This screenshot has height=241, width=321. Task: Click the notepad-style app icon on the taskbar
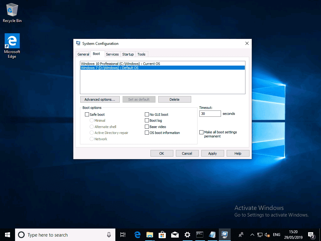[212, 235]
